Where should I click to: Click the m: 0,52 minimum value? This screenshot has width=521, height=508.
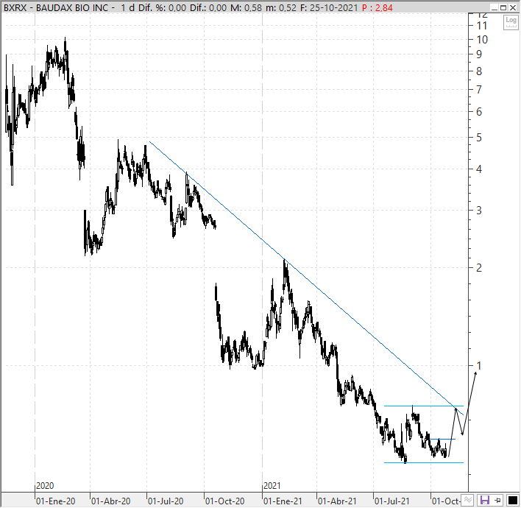click(x=281, y=7)
